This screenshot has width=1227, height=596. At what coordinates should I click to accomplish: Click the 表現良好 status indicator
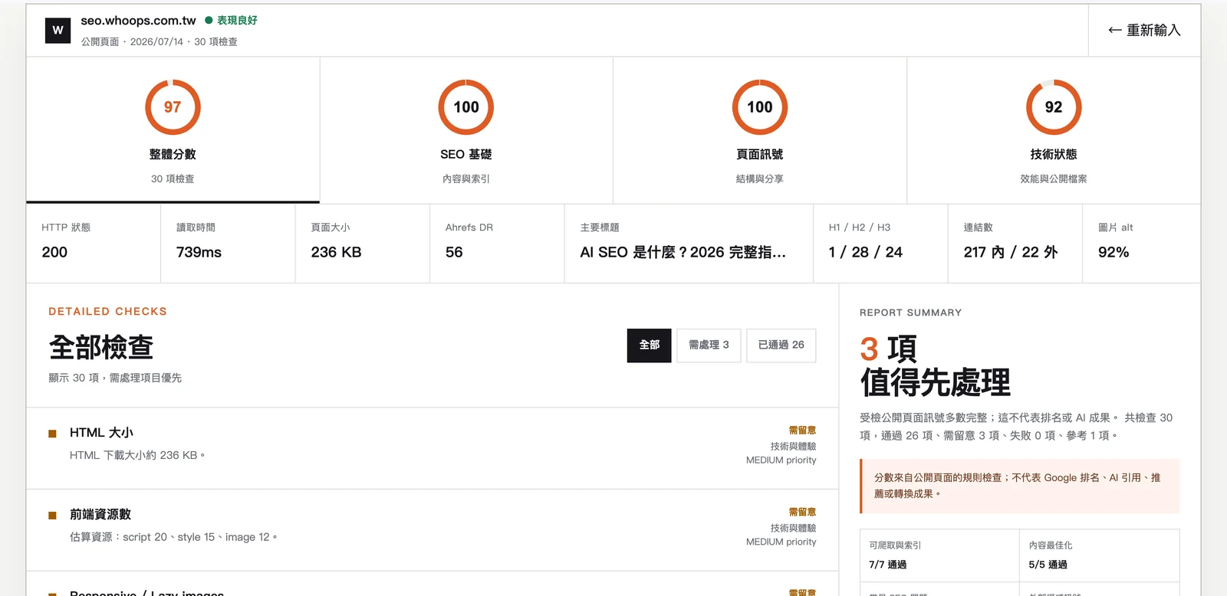click(231, 21)
